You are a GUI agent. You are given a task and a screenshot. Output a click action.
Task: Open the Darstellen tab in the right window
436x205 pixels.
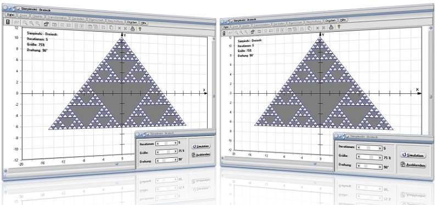[279, 24]
